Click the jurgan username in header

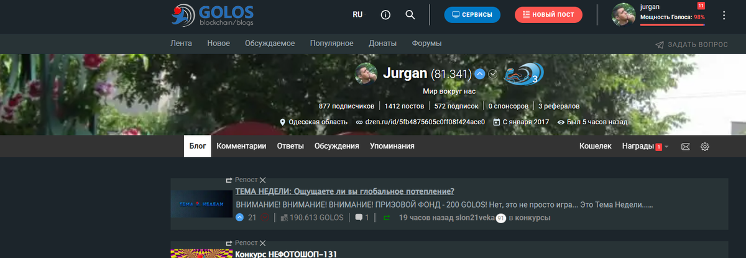(650, 6)
